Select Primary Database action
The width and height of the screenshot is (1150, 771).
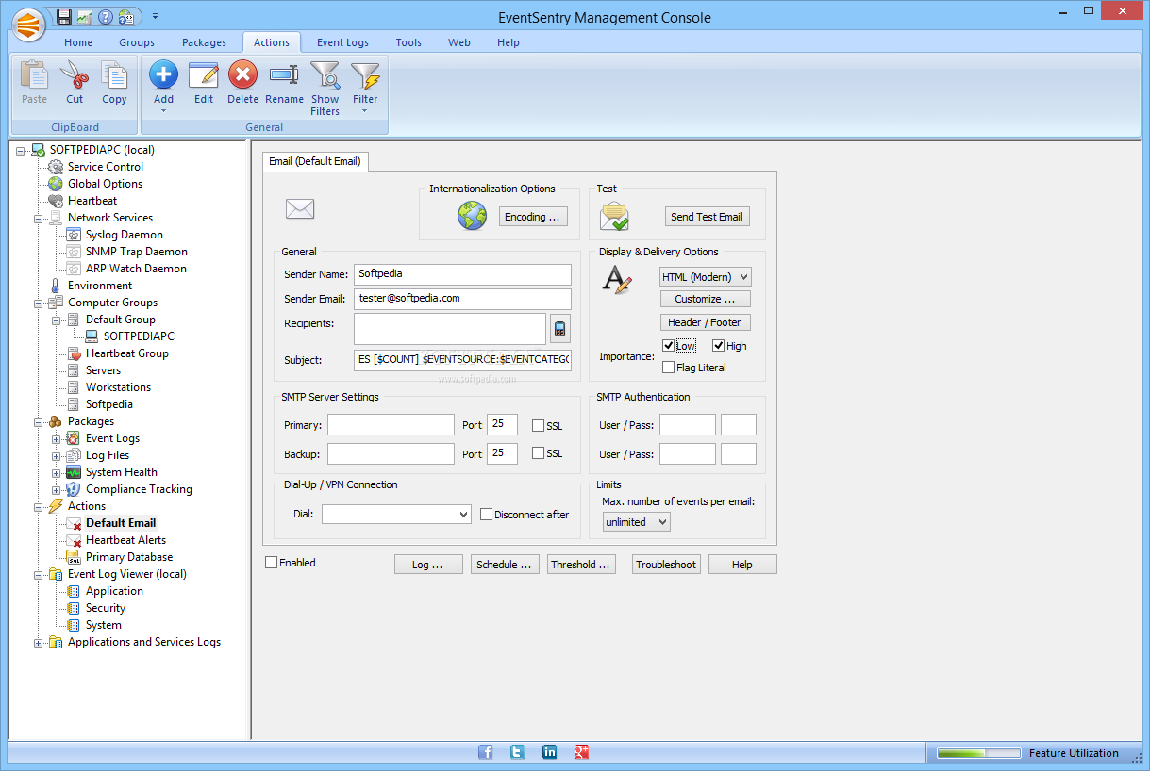point(129,557)
